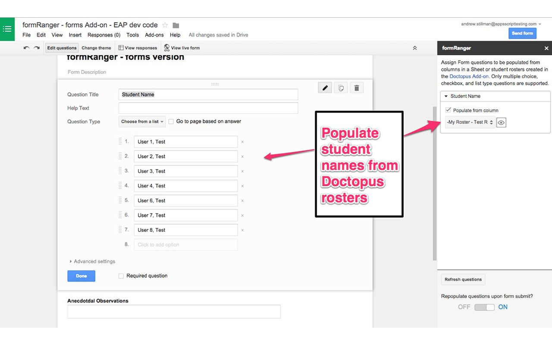Image resolution: width=552 pixels, height=345 pixels.
Task: Click the redo arrow icon
Action: click(x=37, y=48)
